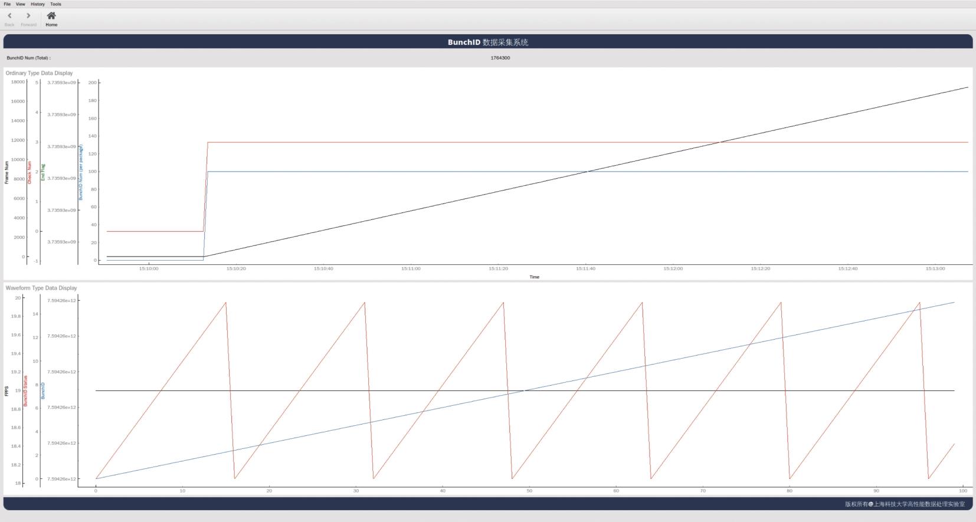This screenshot has width=976, height=522.
Task: Click the BunchID Num (Total) label
Action: (x=29, y=58)
